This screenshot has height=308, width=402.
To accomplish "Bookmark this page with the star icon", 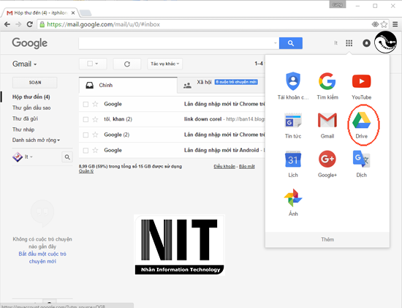I will coord(384,24).
